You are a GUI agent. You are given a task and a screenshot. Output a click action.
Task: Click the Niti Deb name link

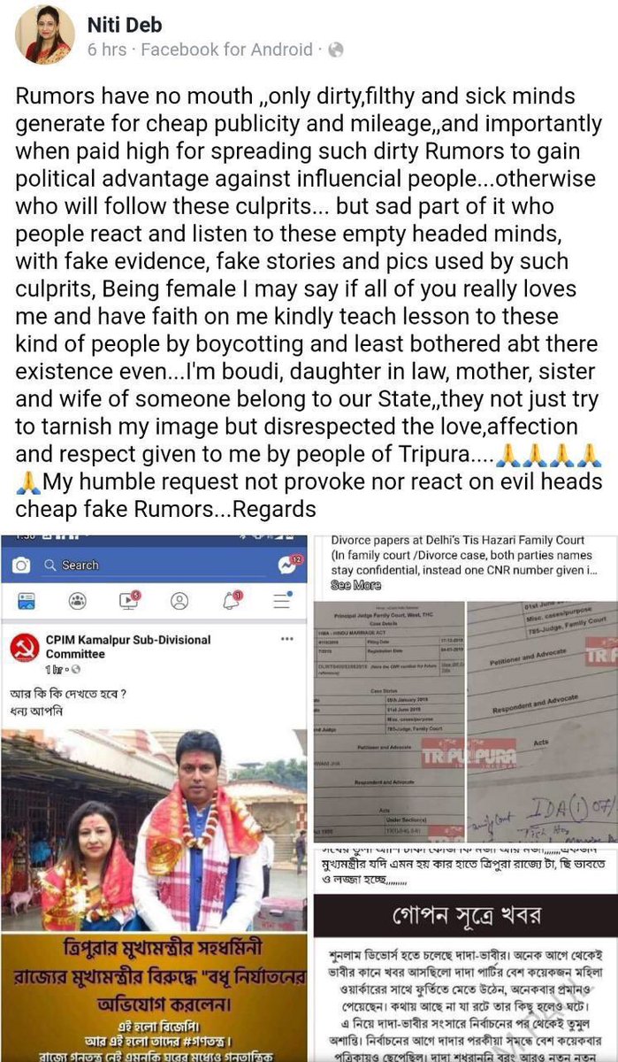(x=125, y=25)
